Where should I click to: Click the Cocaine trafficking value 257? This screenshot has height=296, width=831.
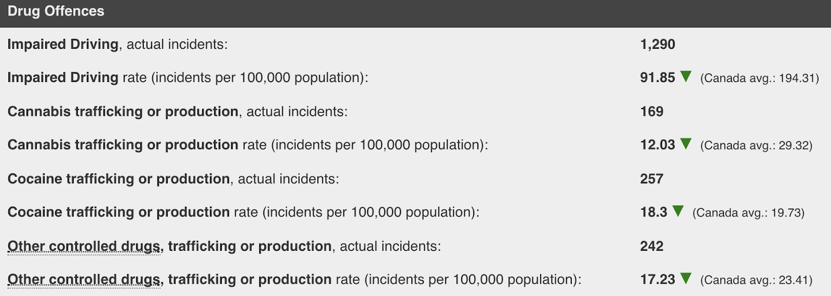point(652,179)
